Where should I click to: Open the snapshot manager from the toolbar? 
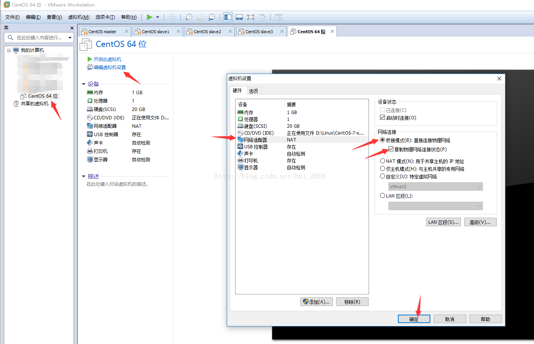pos(212,17)
